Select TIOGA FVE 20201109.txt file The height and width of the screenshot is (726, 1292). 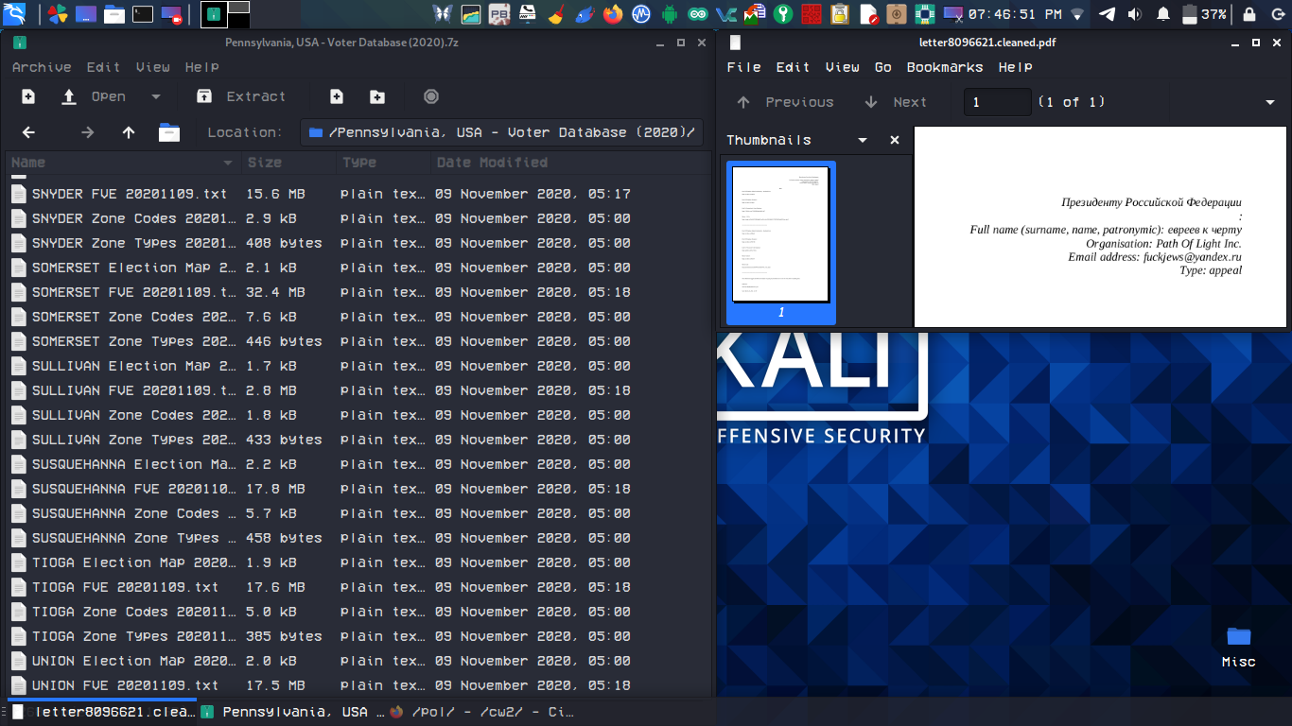click(358, 587)
